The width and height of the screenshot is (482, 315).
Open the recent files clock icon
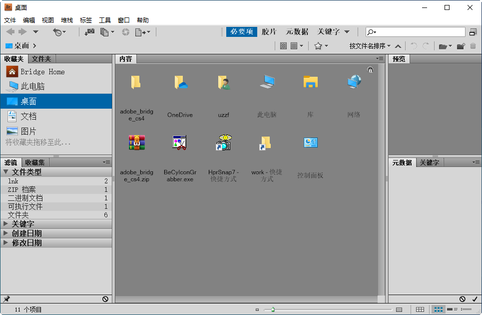57,32
